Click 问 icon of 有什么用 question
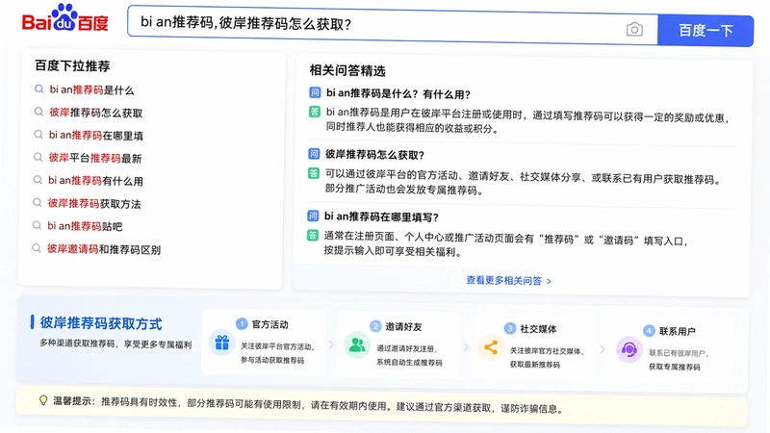 (x=315, y=92)
